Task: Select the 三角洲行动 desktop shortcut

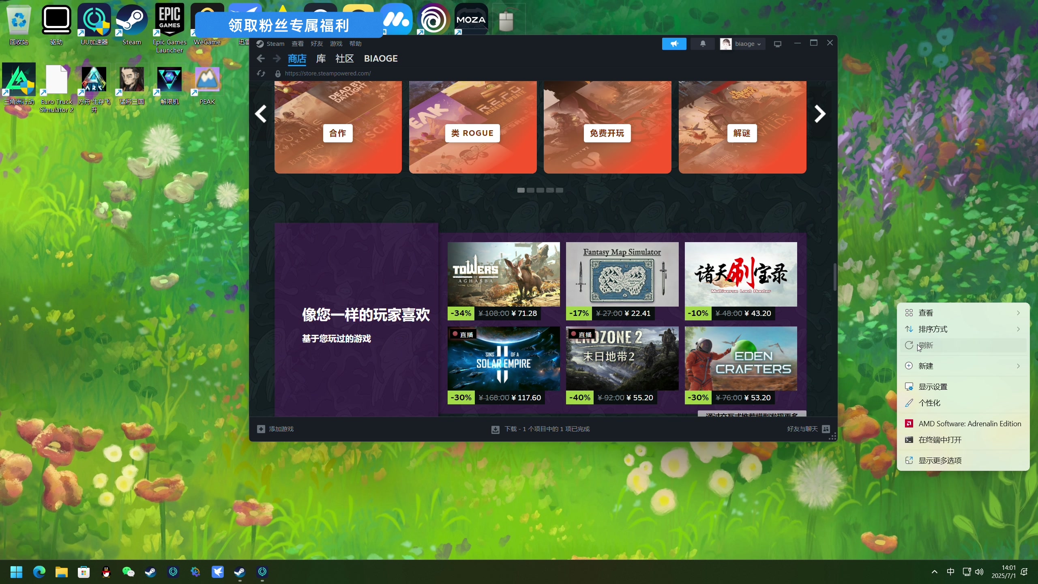Action: (19, 84)
